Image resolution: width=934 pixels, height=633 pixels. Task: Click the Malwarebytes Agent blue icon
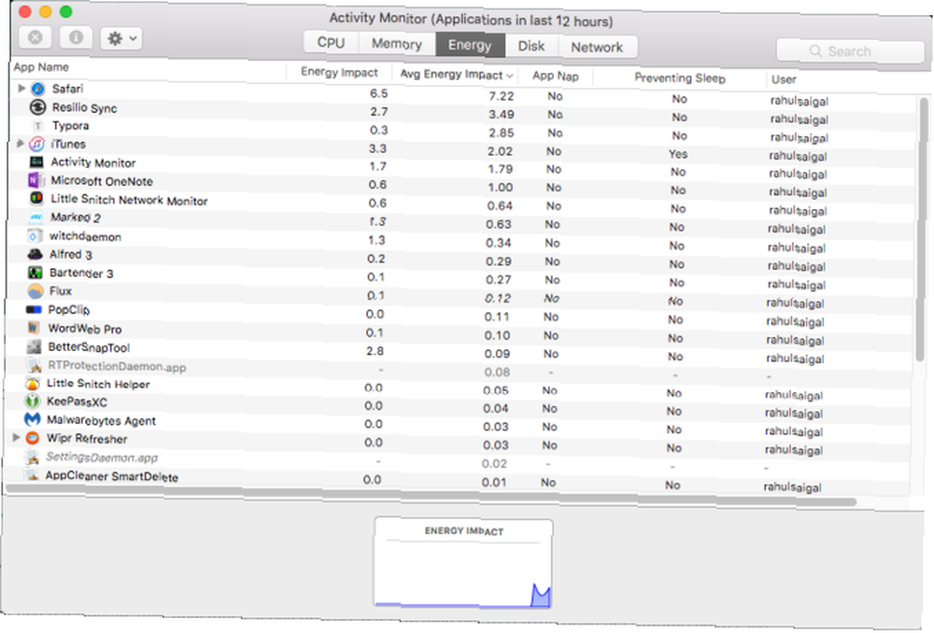[x=32, y=420]
